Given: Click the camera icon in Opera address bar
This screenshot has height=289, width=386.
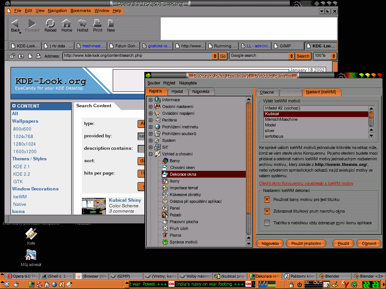Looking at the screenshot, I should click(x=21, y=56).
